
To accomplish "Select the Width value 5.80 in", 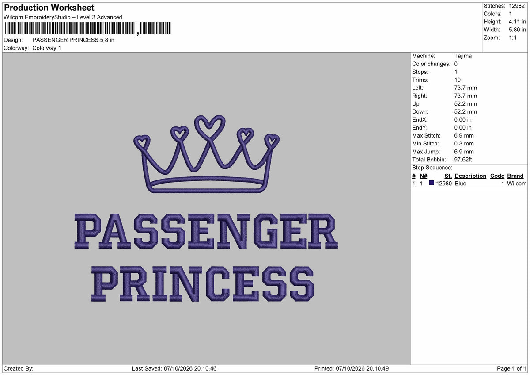I will tap(517, 30).
